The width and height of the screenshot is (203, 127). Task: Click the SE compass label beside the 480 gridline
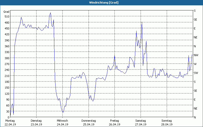195,20
